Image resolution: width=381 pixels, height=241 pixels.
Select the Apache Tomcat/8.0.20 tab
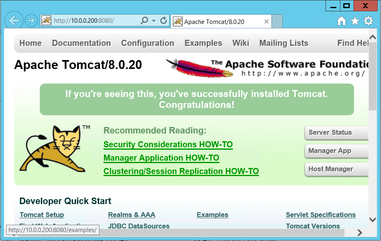[221, 22]
